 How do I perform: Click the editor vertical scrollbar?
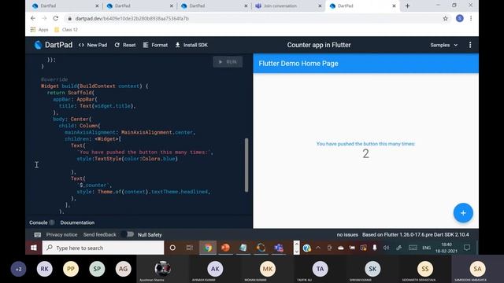click(246, 165)
